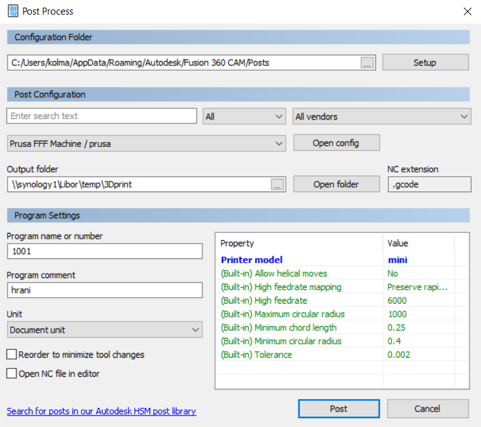Click the browse button for Configuration Folder path
The width and height of the screenshot is (481, 427).
pyautogui.click(x=368, y=62)
